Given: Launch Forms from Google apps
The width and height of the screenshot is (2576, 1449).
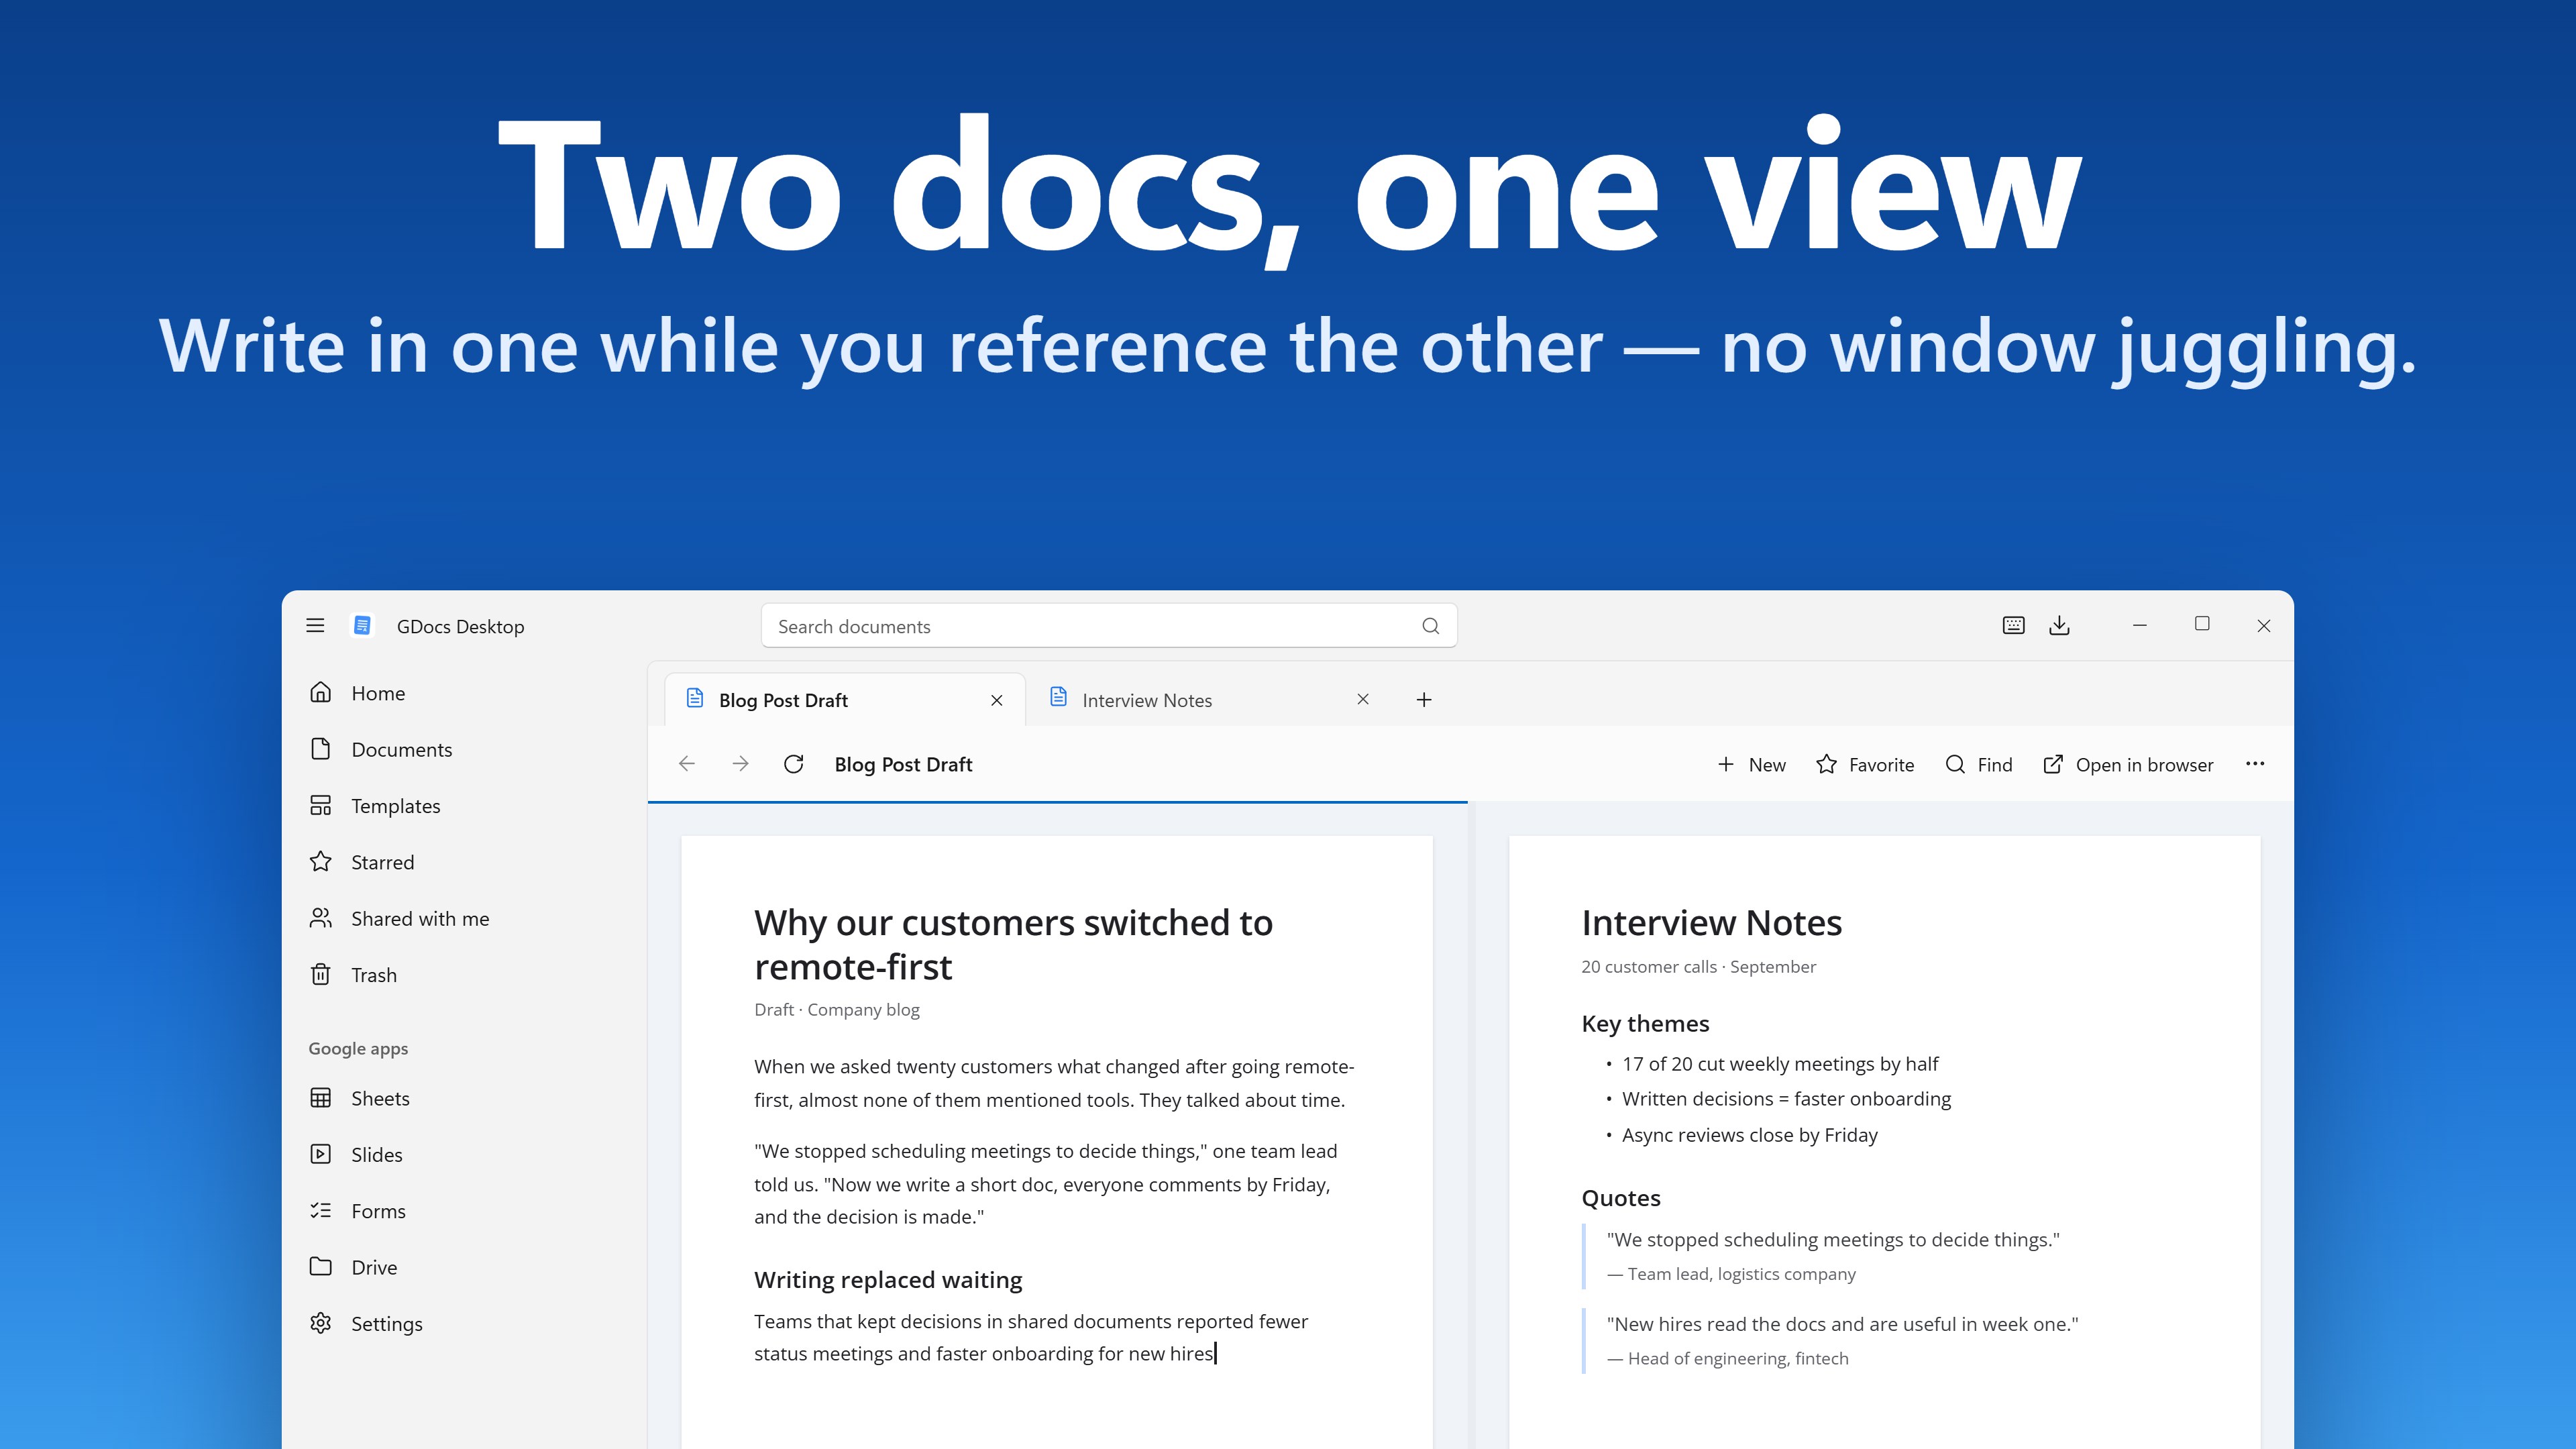Looking at the screenshot, I should 465,1211.
